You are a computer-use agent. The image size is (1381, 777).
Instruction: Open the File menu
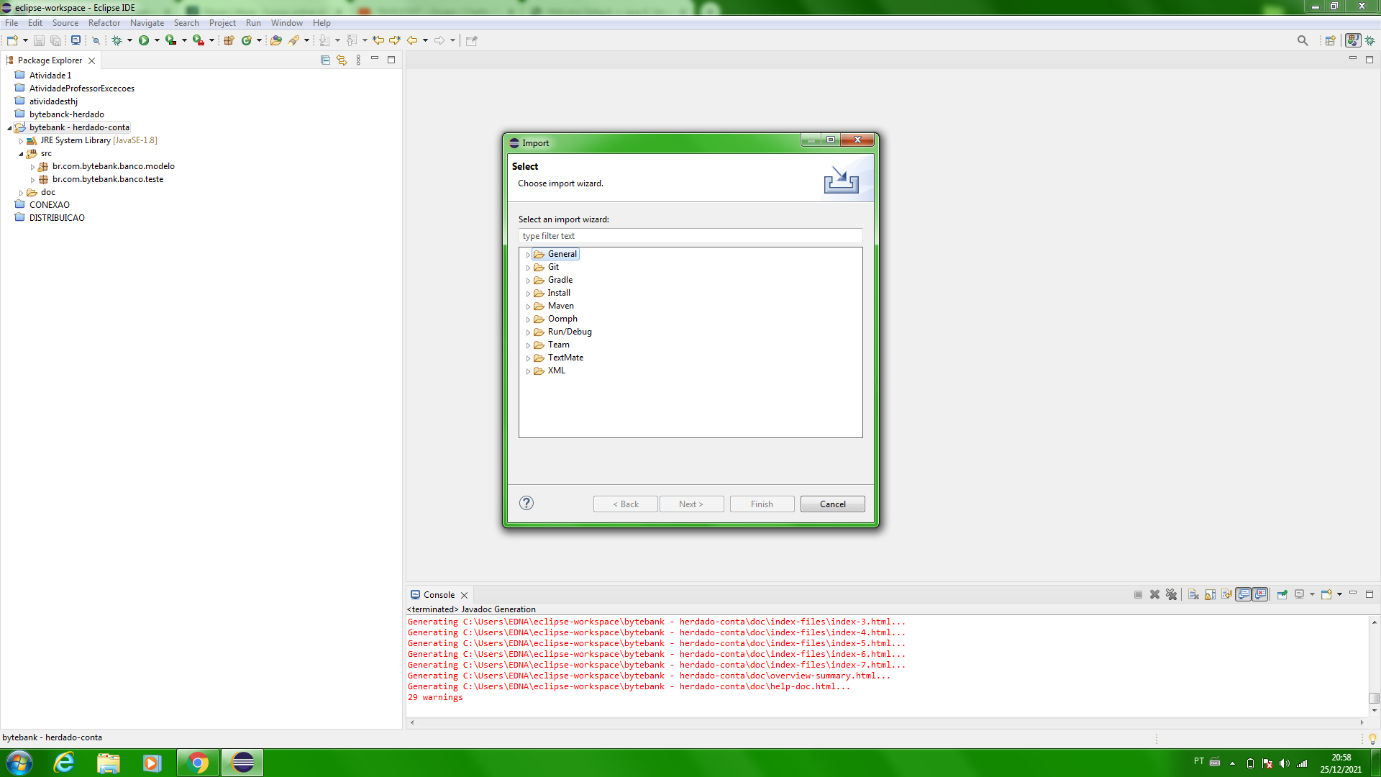(x=12, y=23)
